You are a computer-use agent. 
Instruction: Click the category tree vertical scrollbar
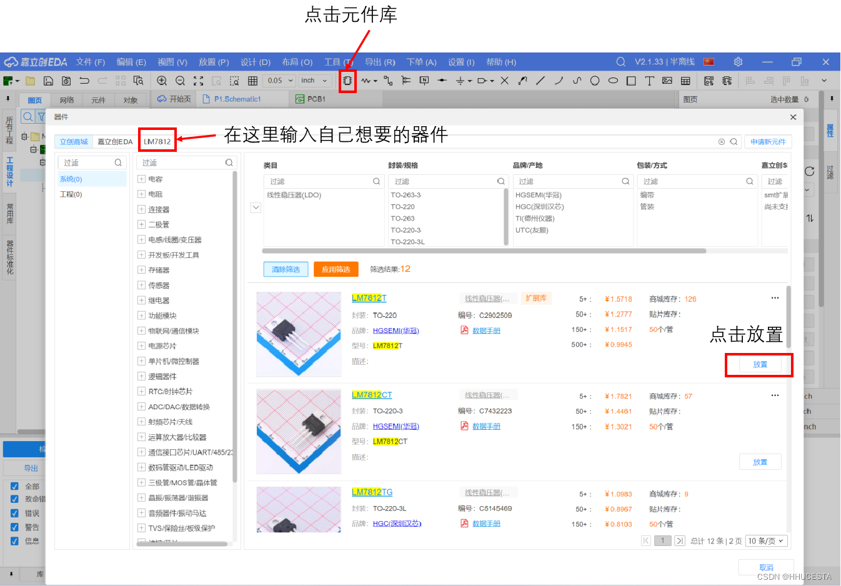235,326
